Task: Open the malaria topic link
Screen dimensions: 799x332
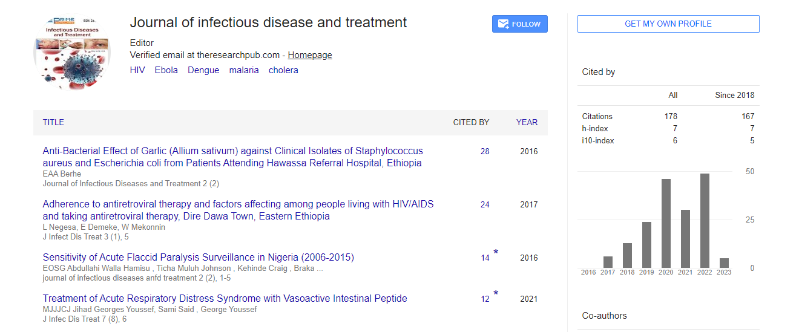Action: pos(244,70)
